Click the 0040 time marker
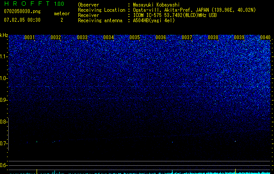 pos(265,37)
